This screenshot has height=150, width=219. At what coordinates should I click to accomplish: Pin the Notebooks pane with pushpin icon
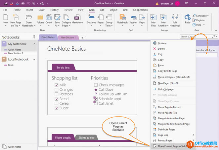pyautogui.click(x=34, y=37)
